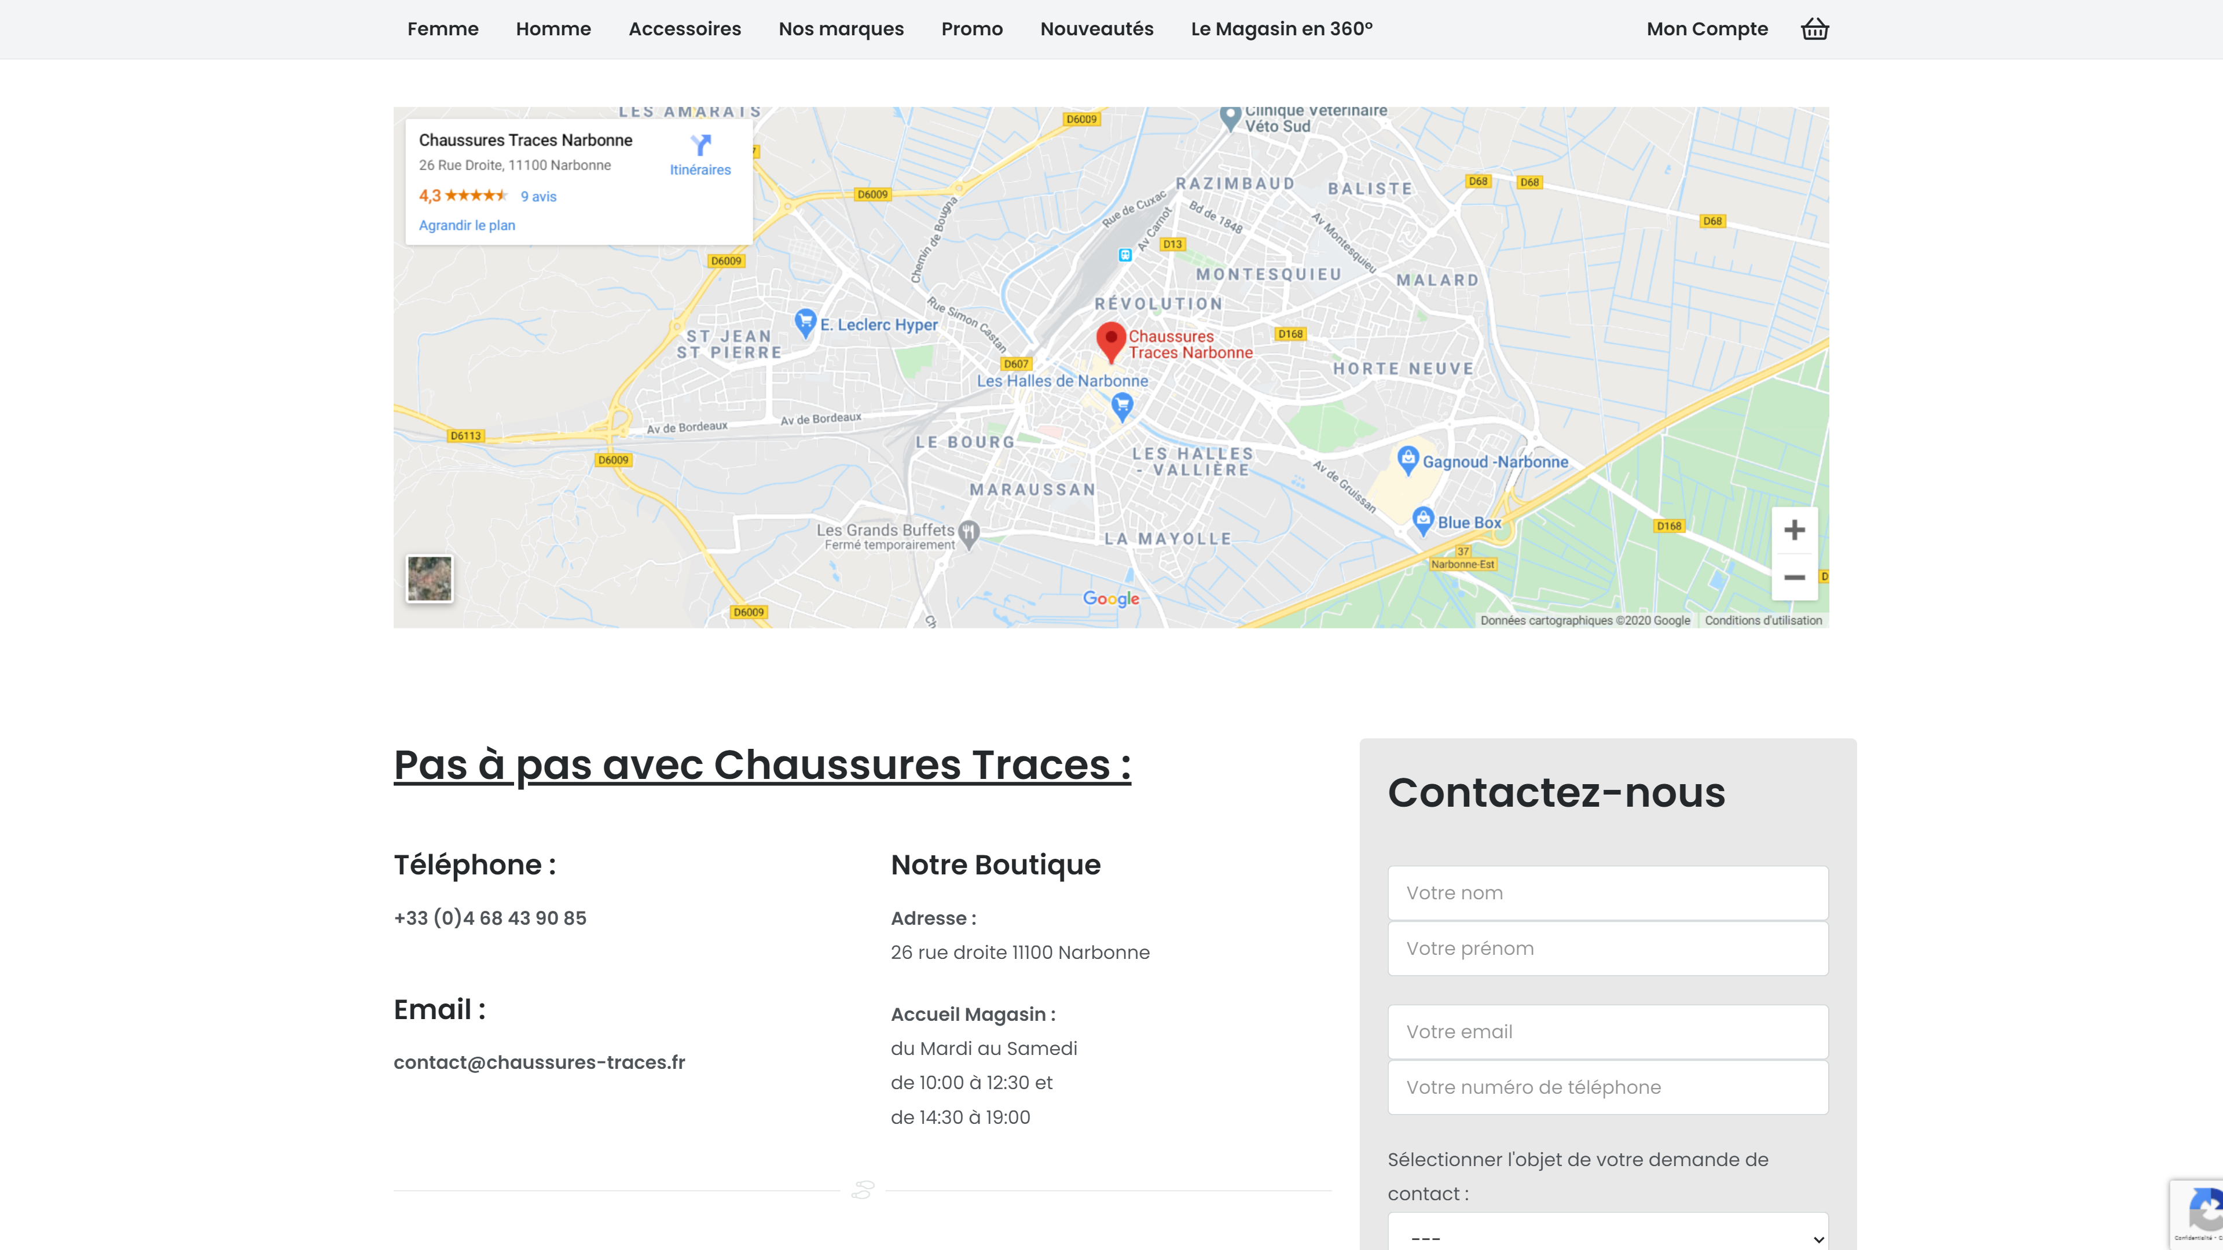Click the 4,3 star rating
This screenshot has height=1250, width=2223.
pyautogui.click(x=463, y=196)
